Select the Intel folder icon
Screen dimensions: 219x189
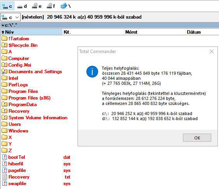pos(5,78)
